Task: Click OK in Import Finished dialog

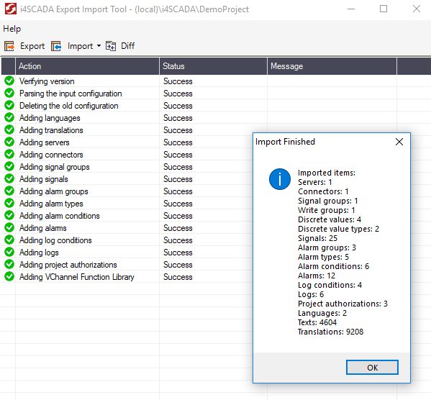Action: (x=372, y=368)
